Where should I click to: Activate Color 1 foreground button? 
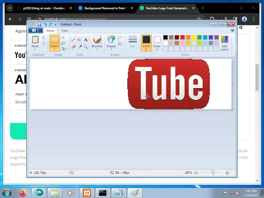point(146,43)
